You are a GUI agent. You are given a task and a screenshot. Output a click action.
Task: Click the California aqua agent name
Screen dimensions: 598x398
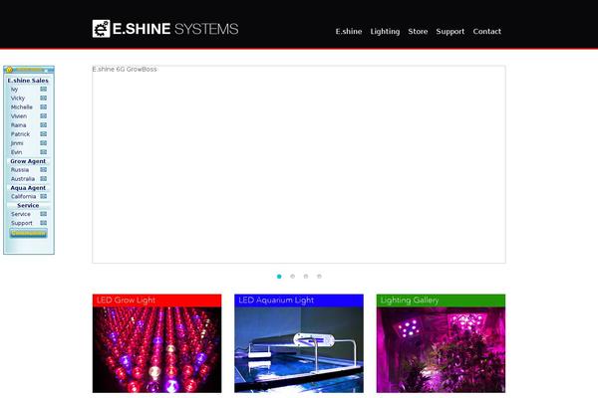(x=23, y=197)
